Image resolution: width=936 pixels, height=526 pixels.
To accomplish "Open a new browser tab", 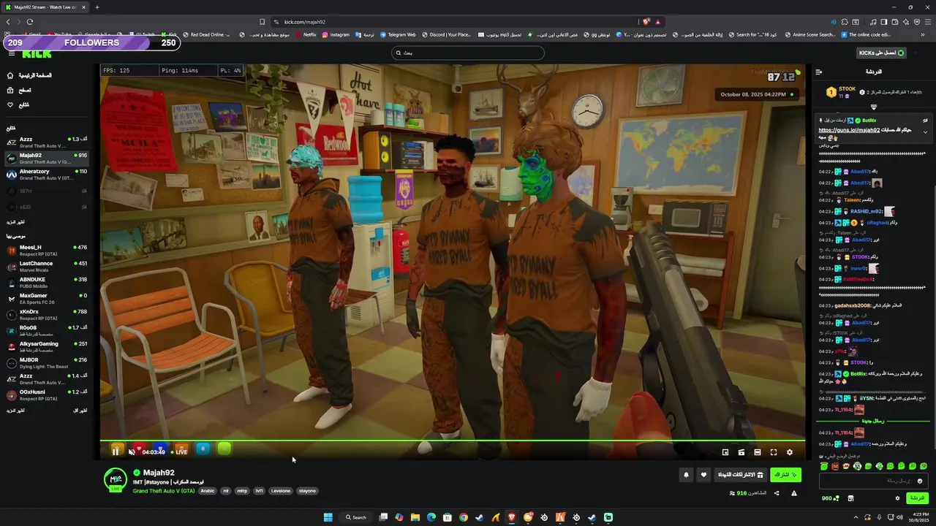I will [x=97, y=7].
